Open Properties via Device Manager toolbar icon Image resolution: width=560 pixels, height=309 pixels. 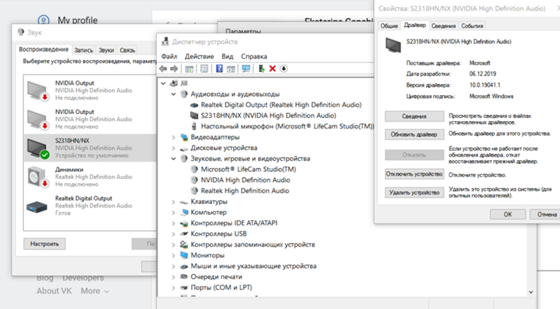coord(204,69)
